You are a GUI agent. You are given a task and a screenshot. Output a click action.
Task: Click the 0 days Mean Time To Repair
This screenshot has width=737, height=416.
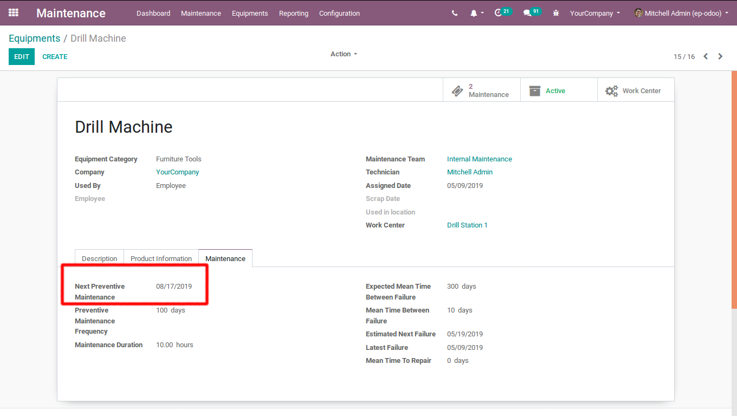458,361
